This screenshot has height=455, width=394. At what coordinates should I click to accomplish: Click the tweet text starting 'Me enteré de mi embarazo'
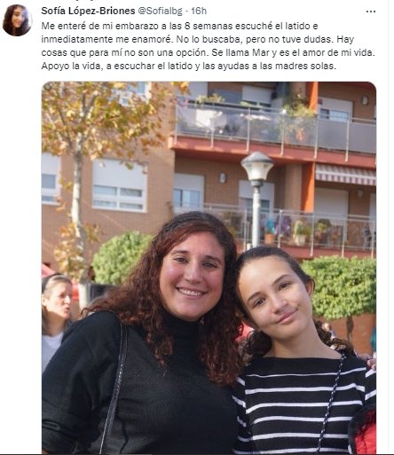209,46
